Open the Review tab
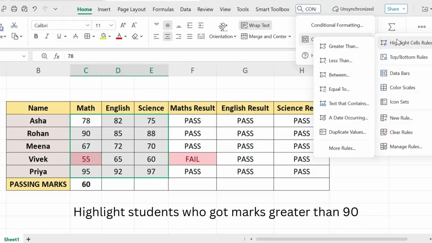This screenshot has width=432, height=243. pos(205,9)
